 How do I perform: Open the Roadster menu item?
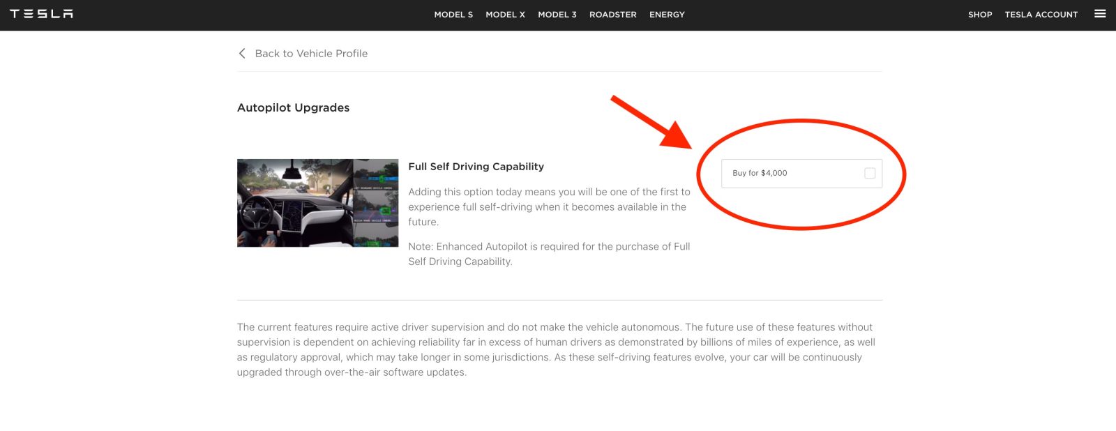click(x=612, y=15)
